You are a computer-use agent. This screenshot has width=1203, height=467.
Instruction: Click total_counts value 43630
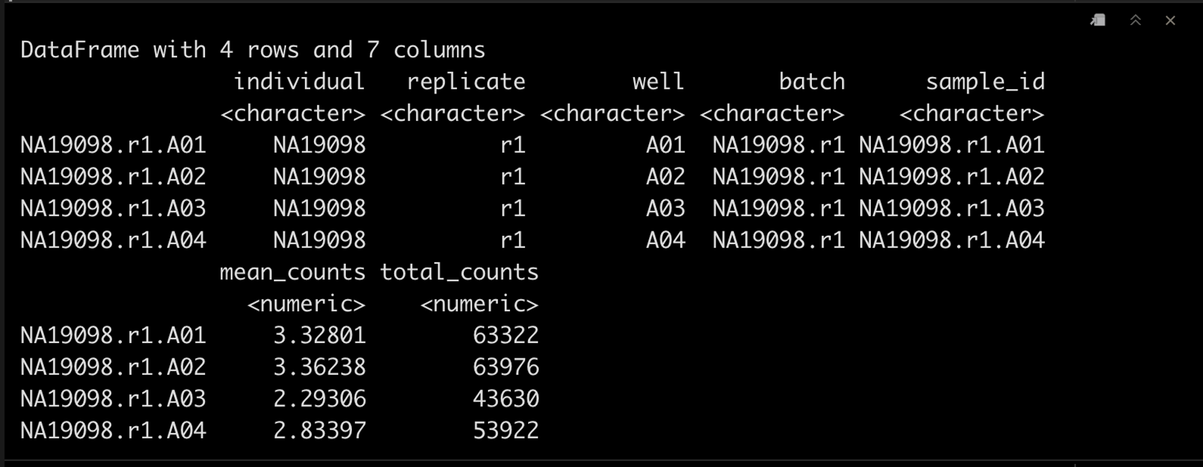506,399
